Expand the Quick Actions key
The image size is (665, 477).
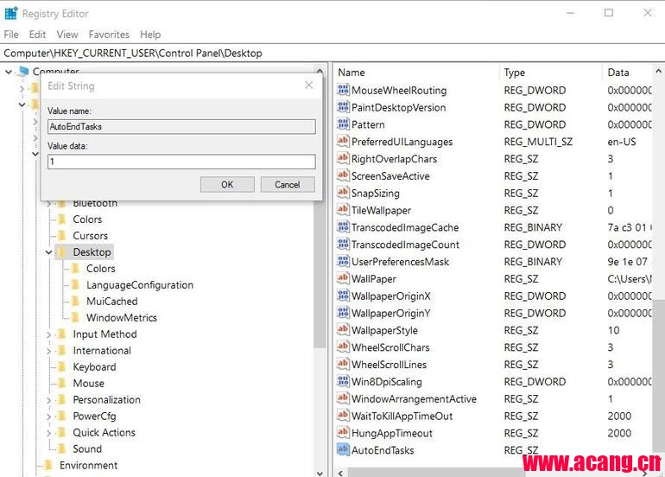pos(48,433)
